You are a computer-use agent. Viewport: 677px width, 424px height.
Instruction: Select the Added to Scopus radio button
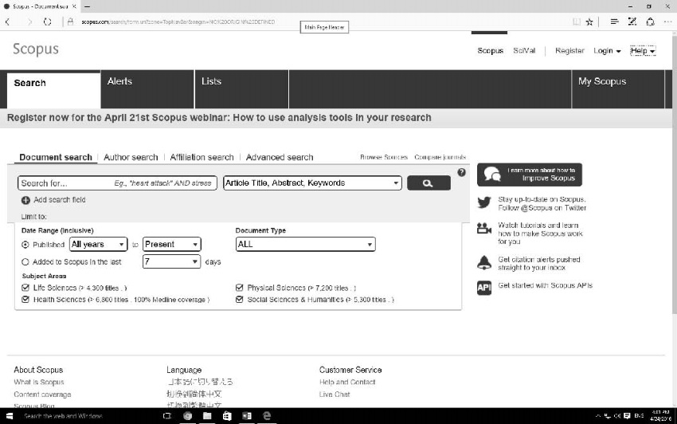click(x=25, y=262)
